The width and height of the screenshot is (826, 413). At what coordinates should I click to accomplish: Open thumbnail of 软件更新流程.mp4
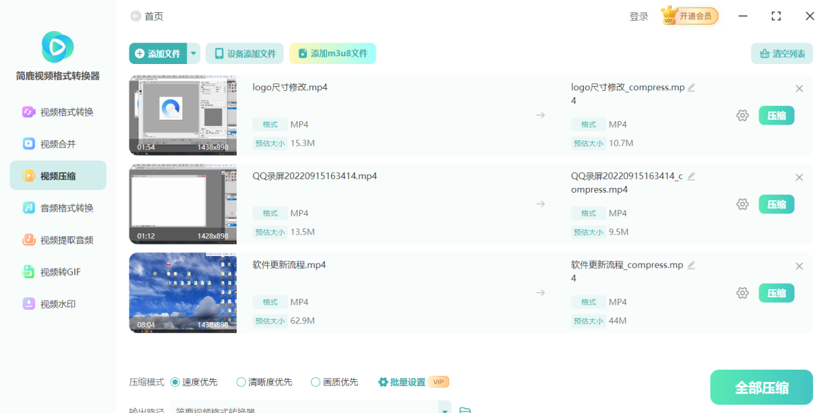point(183,293)
